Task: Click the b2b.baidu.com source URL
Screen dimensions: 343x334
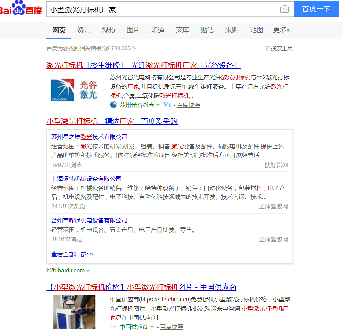Action: 66,271
